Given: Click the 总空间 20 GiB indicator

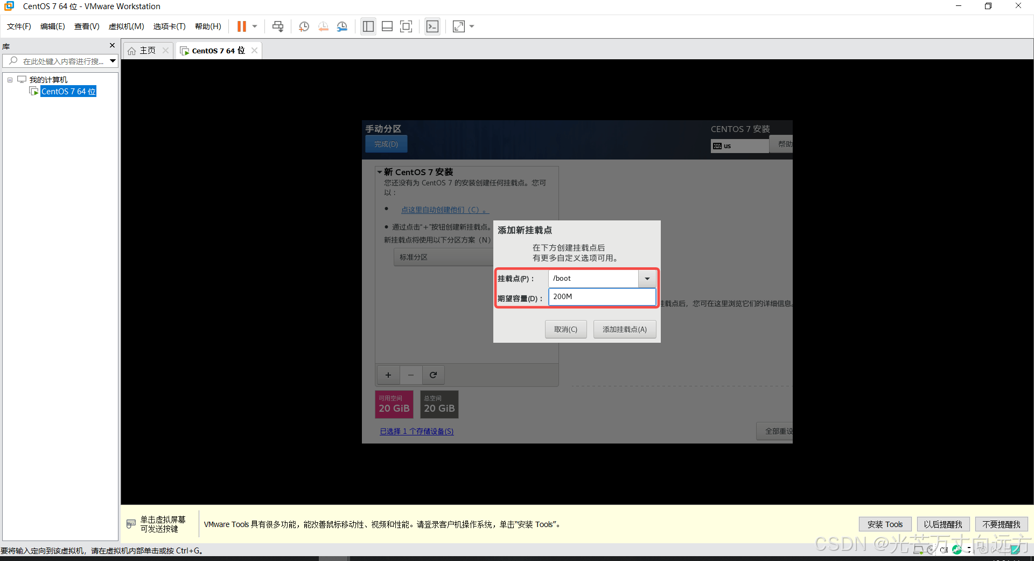Looking at the screenshot, I should click(x=439, y=405).
